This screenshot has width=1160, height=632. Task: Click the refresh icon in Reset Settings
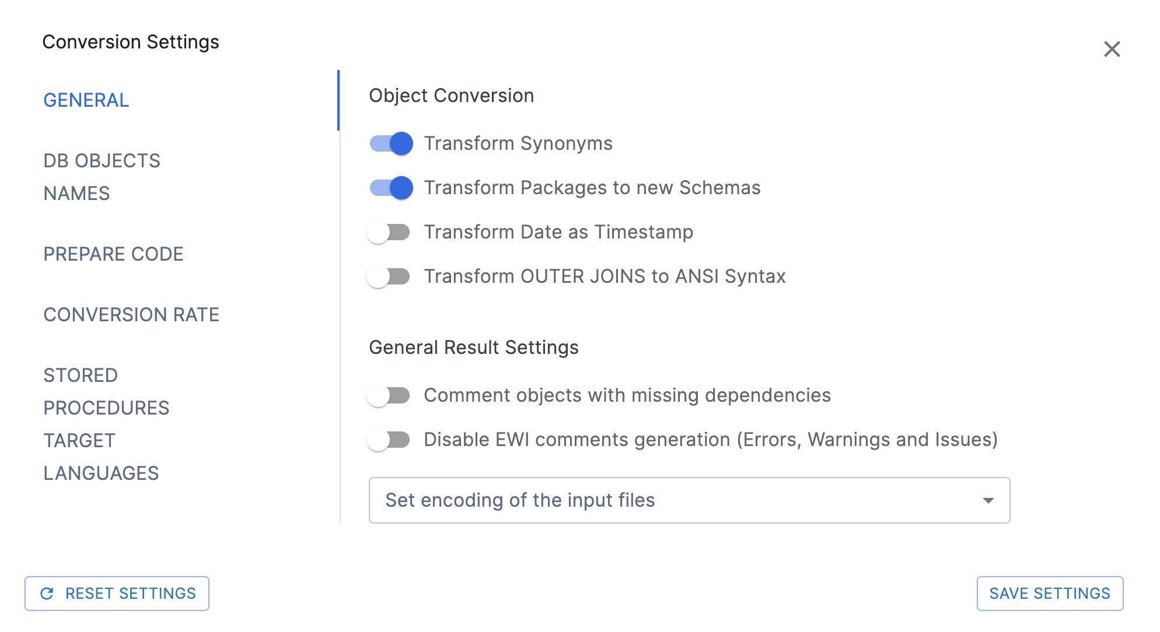pos(47,594)
